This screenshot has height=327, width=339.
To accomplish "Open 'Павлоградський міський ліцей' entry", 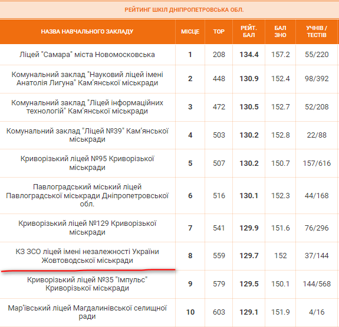I will tap(87, 196).
